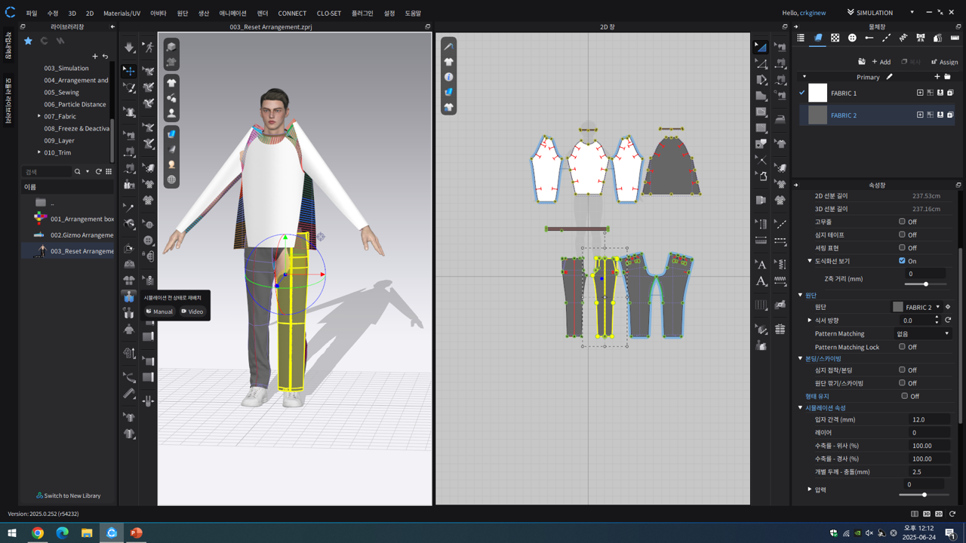This screenshot has height=543, width=966.
Task: Click the Add fabric button
Action: tap(881, 62)
